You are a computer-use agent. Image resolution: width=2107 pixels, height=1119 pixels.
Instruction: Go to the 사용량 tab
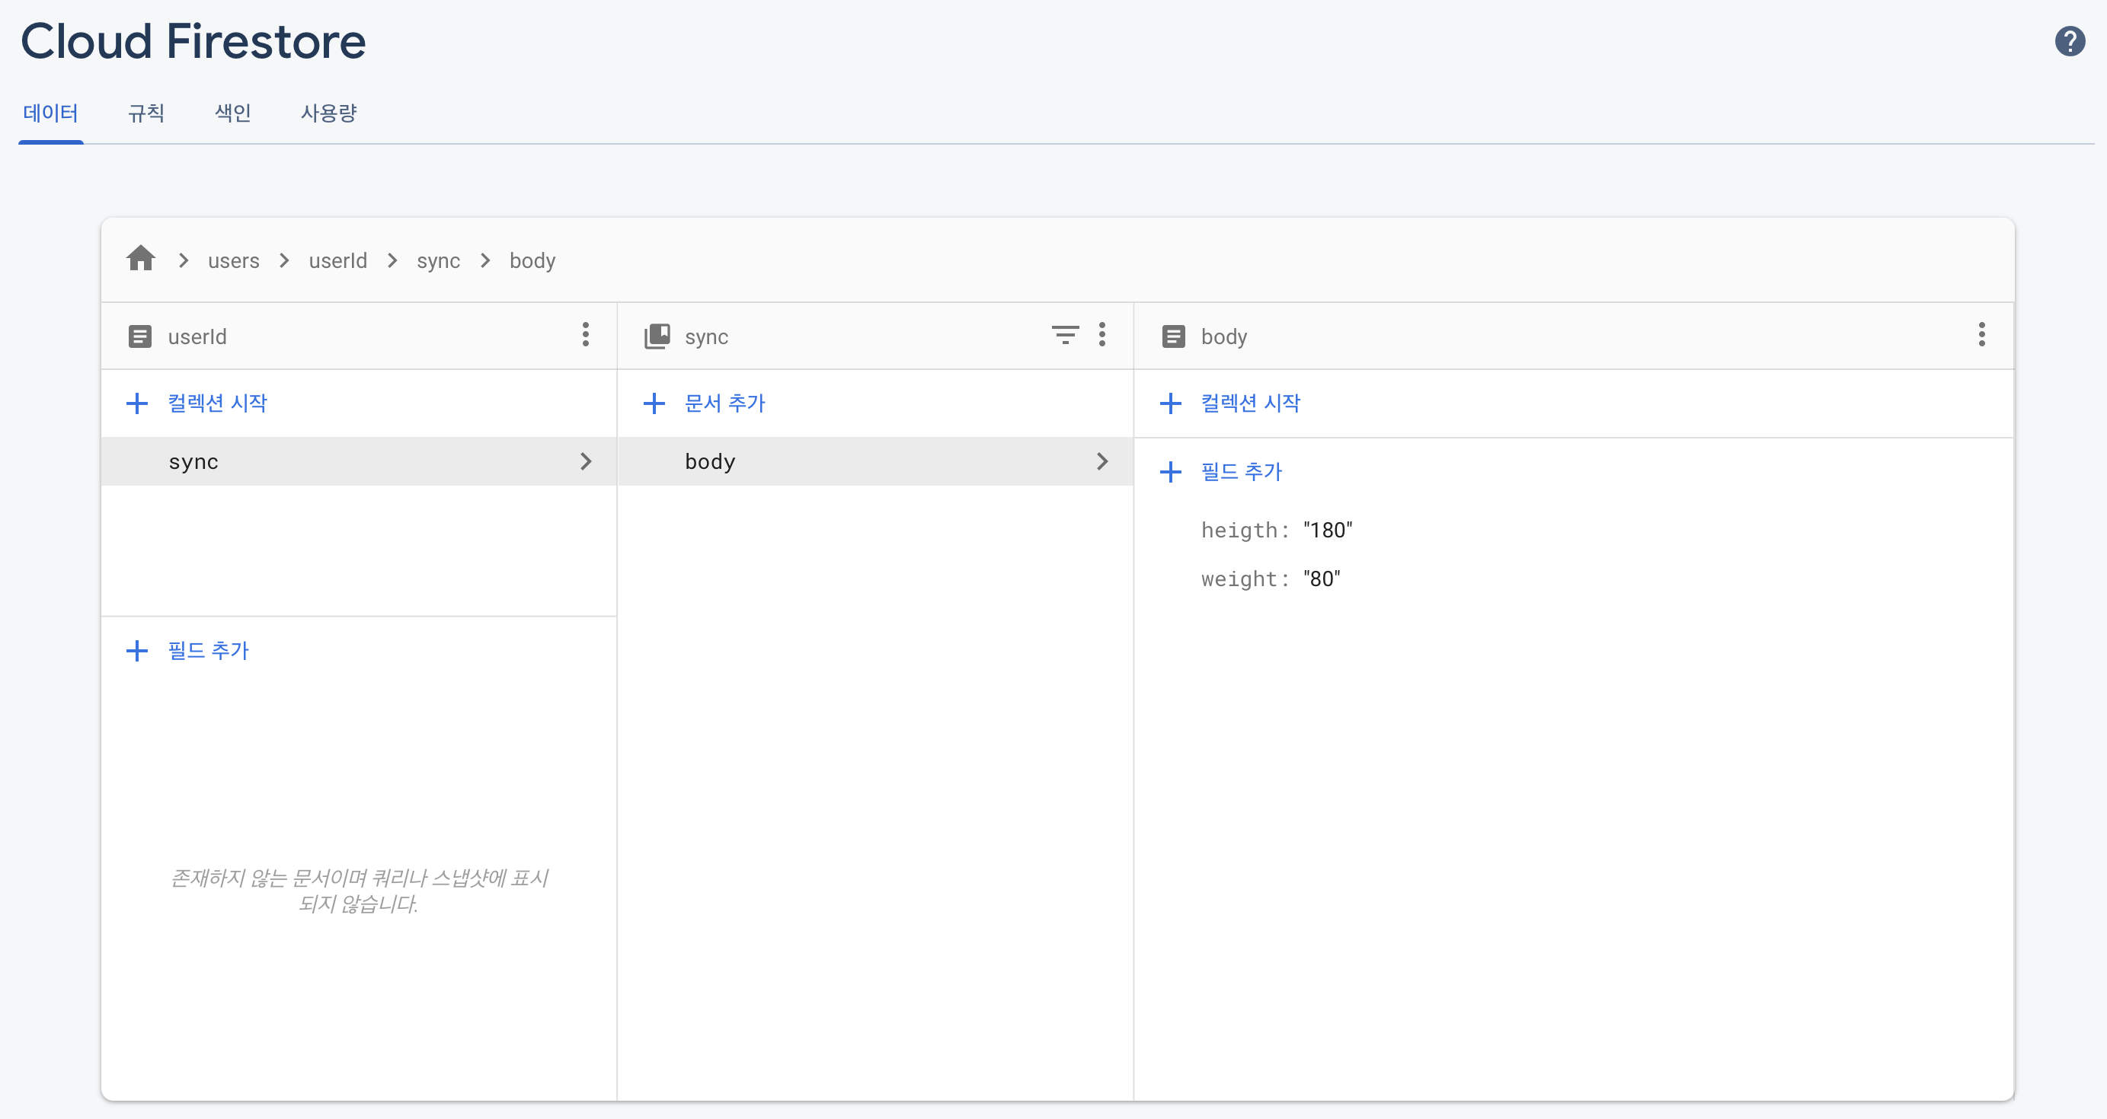pos(329,113)
